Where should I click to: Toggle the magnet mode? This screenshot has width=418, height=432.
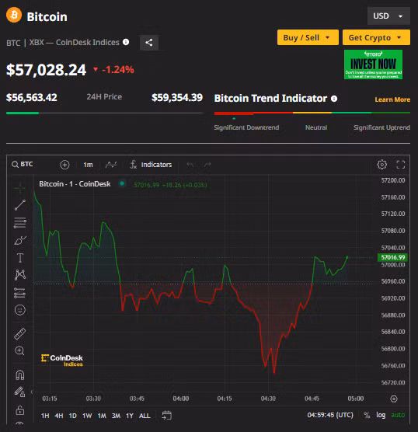[x=20, y=375]
